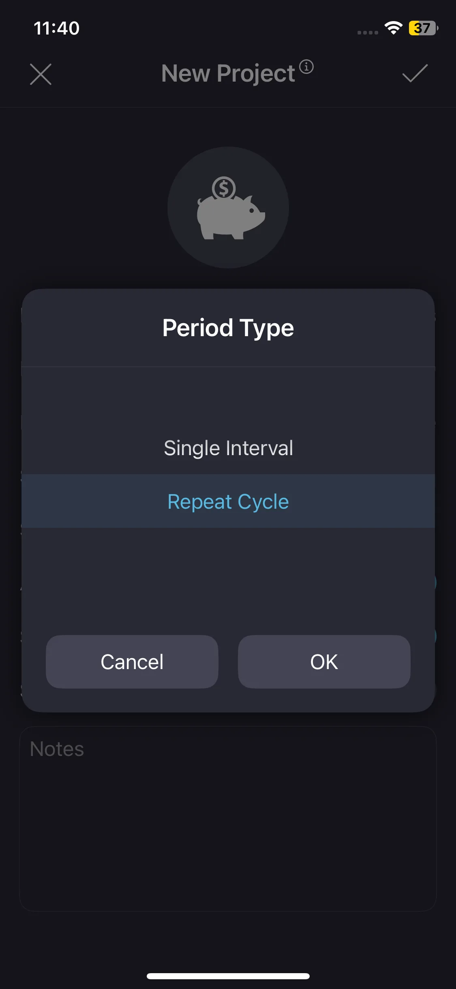This screenshot has height=989, width=456.
Task: Tap the 11:40 clock in status bar
Action: click(56, 28)
